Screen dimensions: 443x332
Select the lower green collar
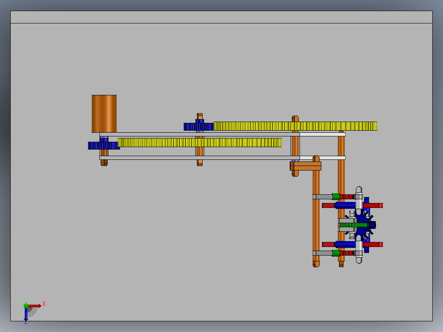click(x=336, y=253)
